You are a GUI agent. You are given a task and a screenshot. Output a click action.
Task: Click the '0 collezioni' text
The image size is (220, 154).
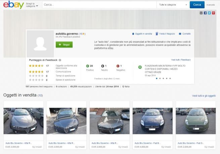pyautogui.click(x=61, y=87)
